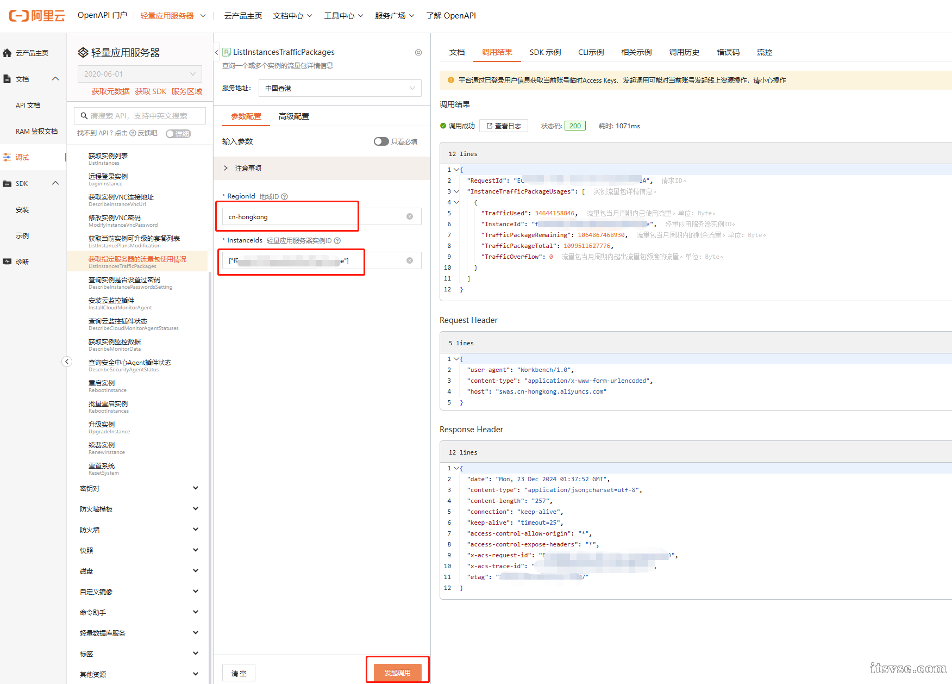Expand the 自定义镜像 API group

pyautogui.click(x=139, y=592)
